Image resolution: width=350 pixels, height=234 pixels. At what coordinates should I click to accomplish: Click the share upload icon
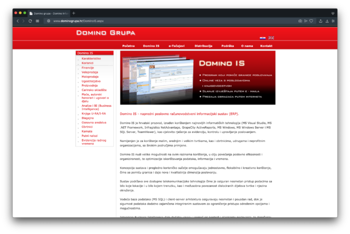(x=320, y=21)
